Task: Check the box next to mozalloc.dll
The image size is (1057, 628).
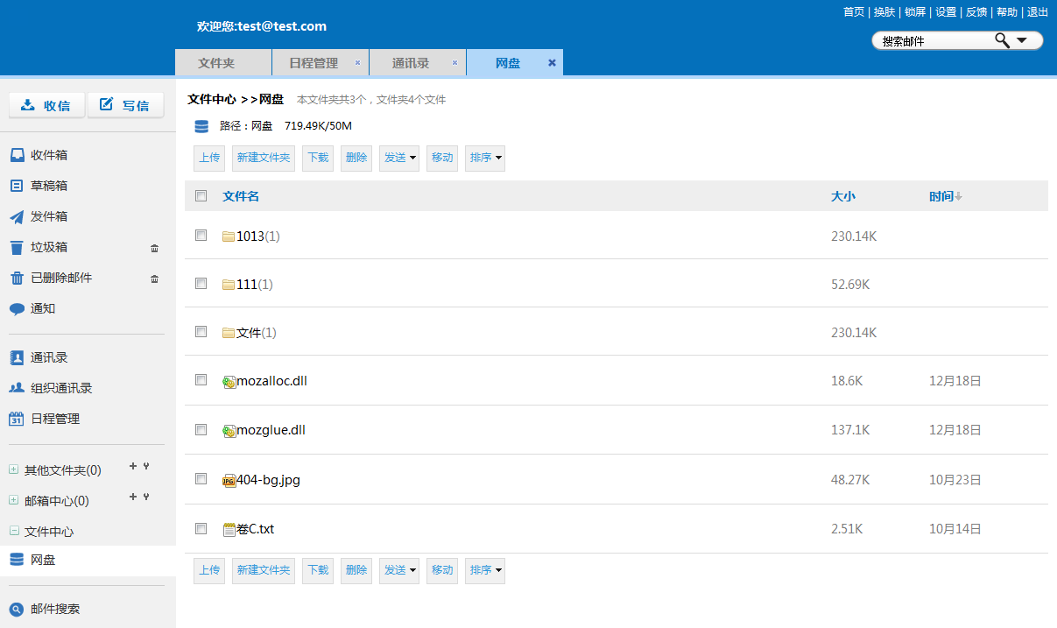Action: 201,380
